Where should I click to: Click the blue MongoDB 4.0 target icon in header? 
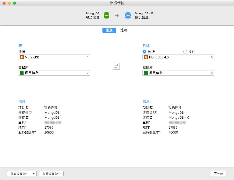point(128,15)
